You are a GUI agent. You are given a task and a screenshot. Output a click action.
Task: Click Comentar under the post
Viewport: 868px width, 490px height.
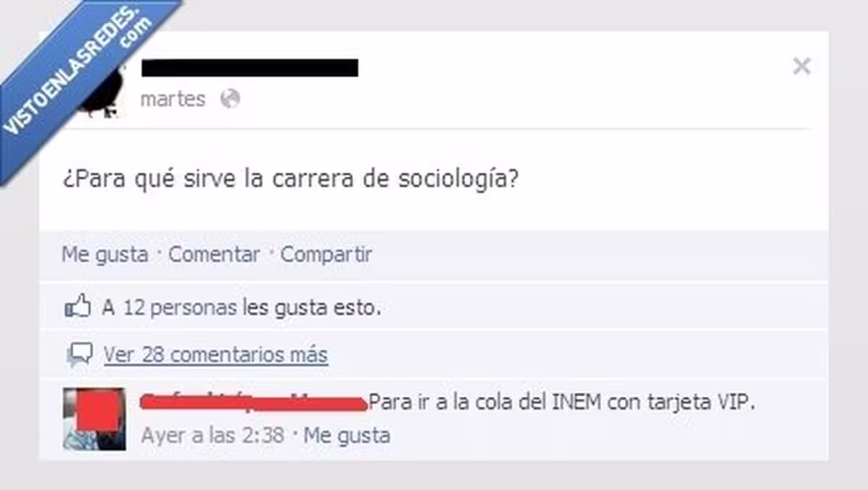(214, 254)
